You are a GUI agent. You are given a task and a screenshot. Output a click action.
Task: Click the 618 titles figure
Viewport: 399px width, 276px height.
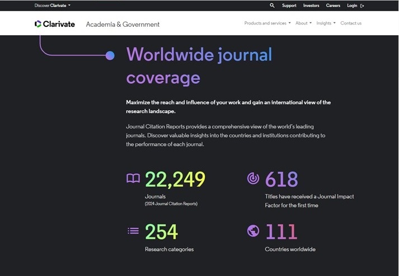pyautogui.click(x=281, y=179)
